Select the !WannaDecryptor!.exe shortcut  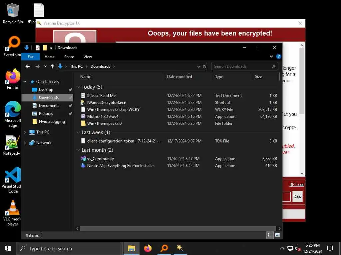coord(107,103)
